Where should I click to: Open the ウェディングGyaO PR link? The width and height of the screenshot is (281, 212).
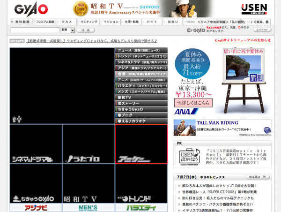point(92,41)
